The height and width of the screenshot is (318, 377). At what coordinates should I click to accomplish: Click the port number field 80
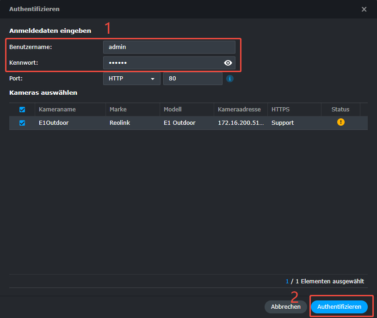click(x=193, y=79)
